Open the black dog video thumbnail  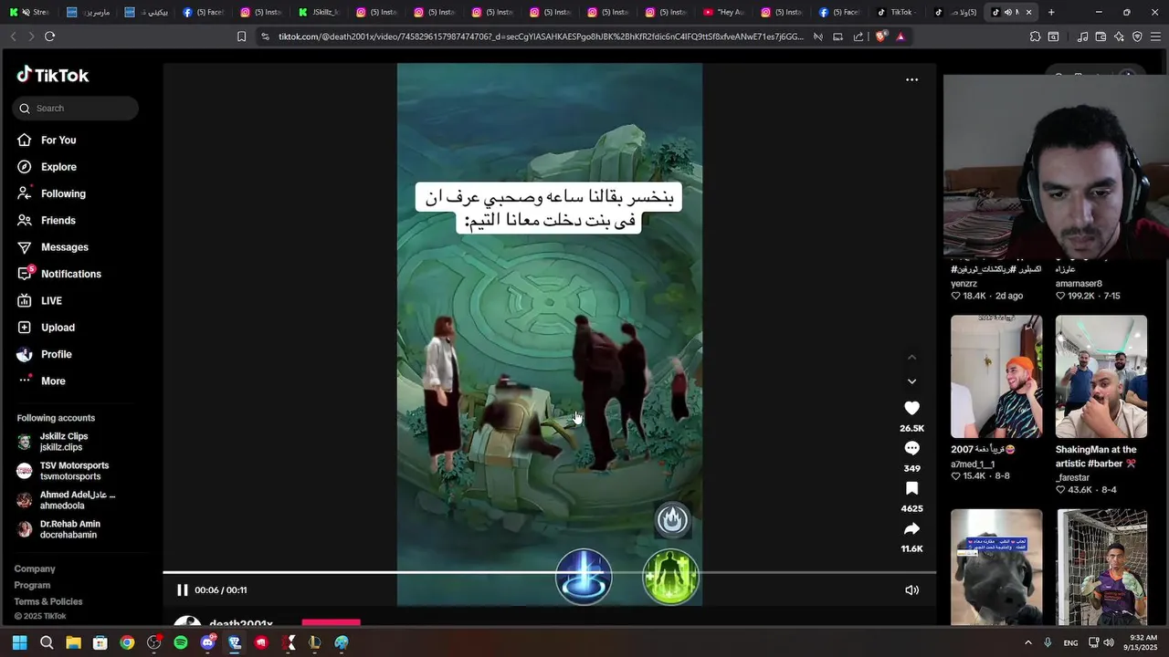[x=996, y=567]
